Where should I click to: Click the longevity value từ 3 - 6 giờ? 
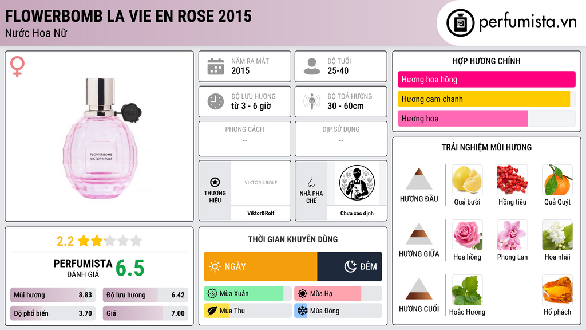coord(251,106)
